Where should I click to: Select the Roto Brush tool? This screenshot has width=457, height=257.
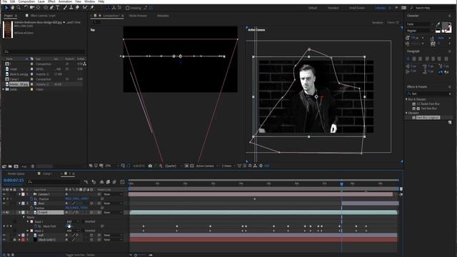tap(85, 8)
